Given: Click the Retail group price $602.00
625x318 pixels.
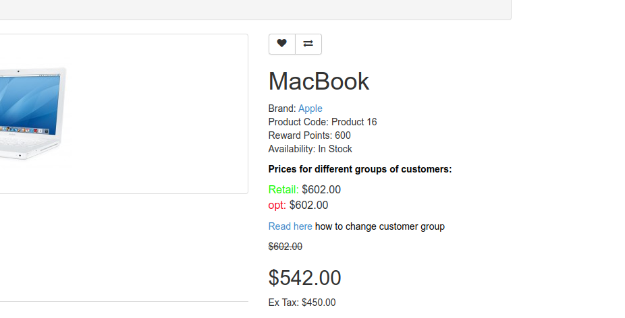Looking at the screenshot, I should (x=321, y=189).
